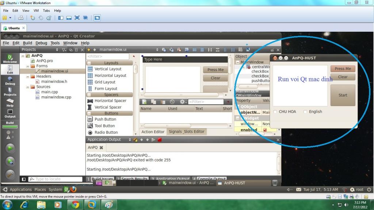Open Output mode in sidebar
Image resolution: width=374 pixels, height=210 pixels.
click(10, 114)
